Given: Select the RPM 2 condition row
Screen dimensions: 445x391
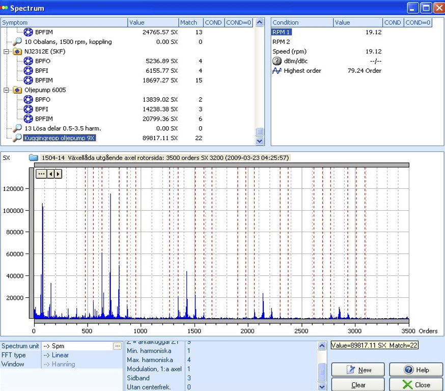Looking at the screenshot, I should (x=282, y=42).
